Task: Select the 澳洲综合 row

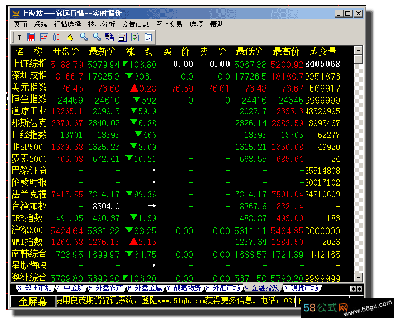Action: [x=176, y=277]
